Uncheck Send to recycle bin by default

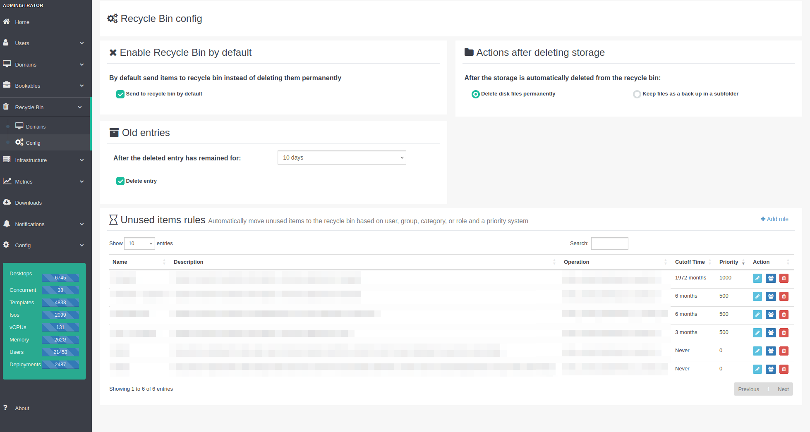(120, 94)
